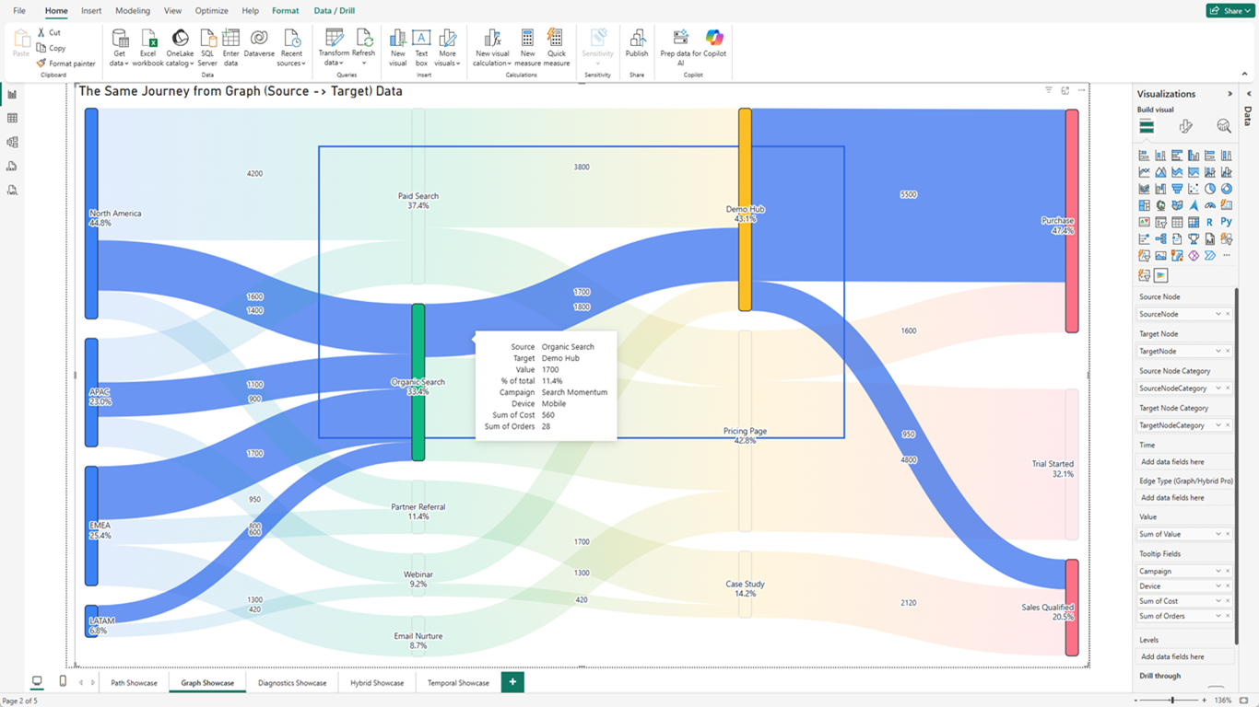Viewport: 1259px width, 707px height.
Task: Click the Enter data icon
Action: tap(230, 47)
